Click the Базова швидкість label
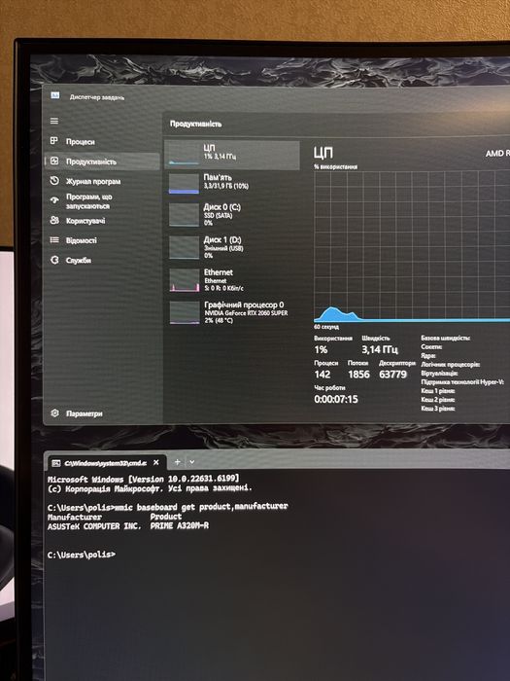The height and width of the screenshot is (681, 510). [x=445, y=338]
